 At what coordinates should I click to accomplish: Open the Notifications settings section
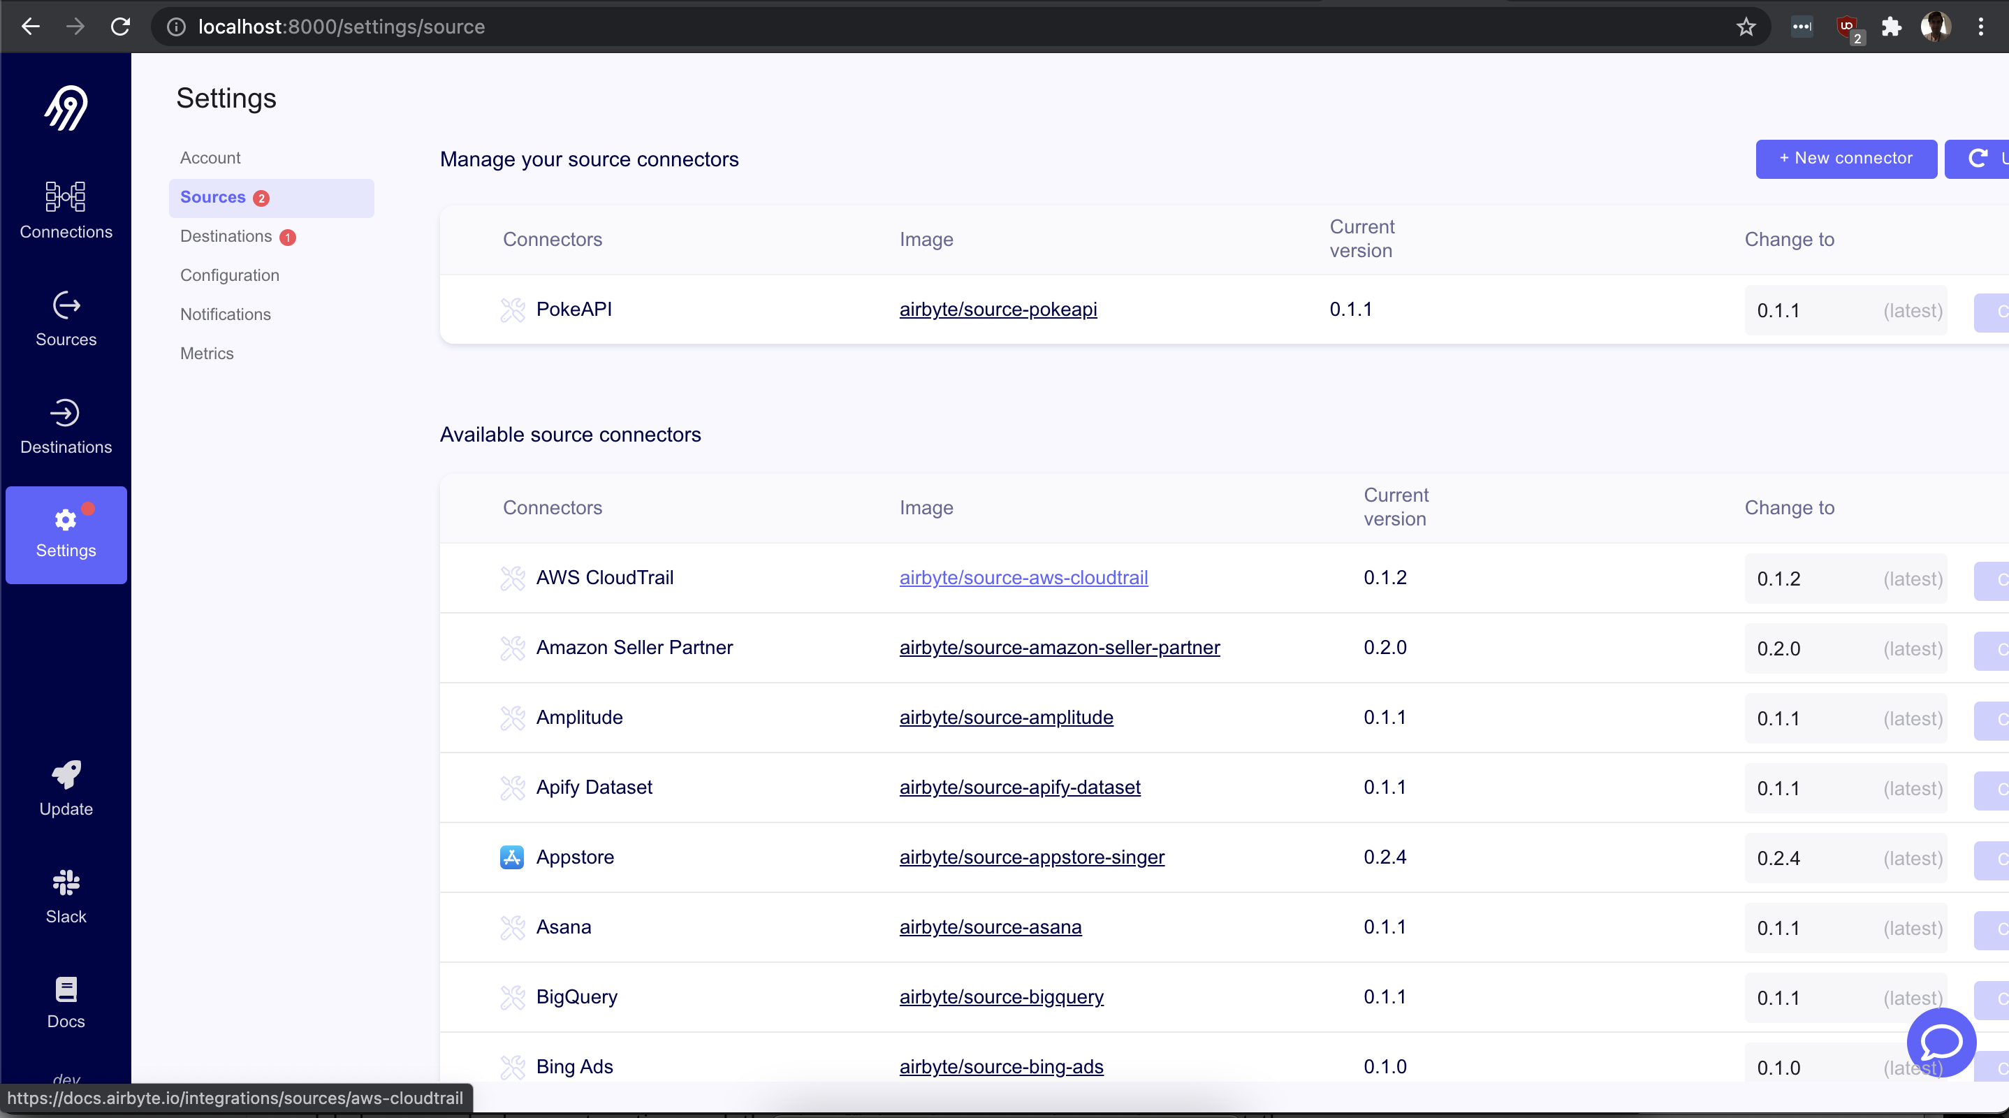pos(225,314)
